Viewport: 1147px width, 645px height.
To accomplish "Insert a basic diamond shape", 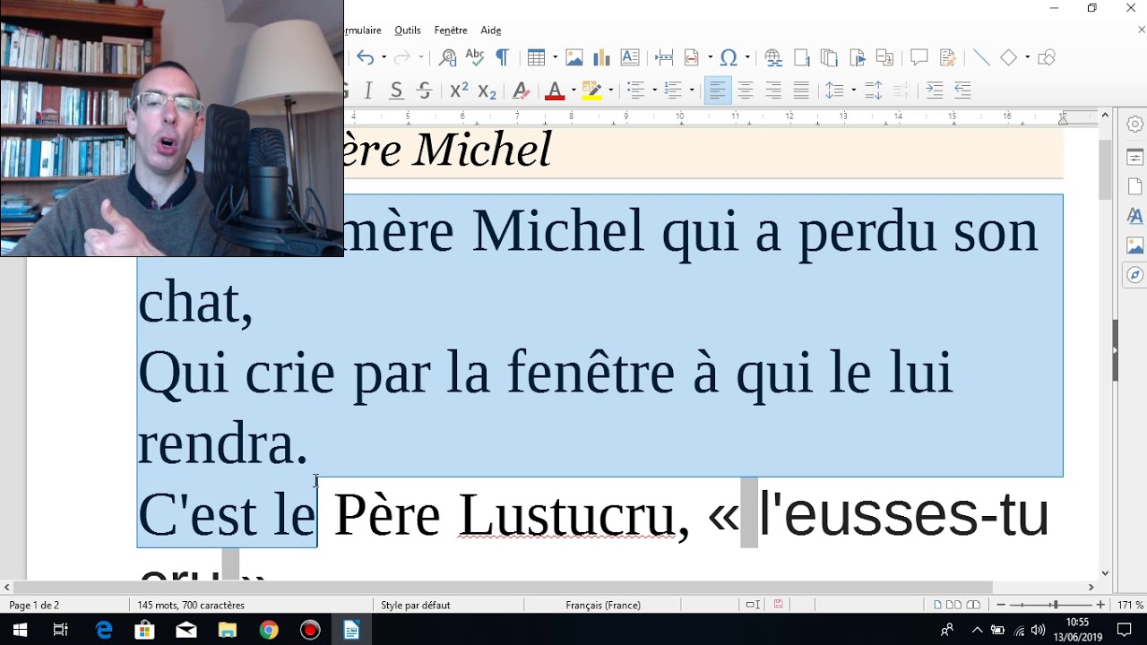I will tap(1009, 57).
